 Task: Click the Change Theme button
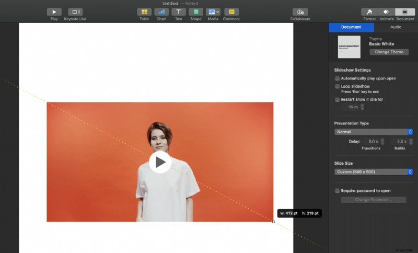click(x=389, y=52)
